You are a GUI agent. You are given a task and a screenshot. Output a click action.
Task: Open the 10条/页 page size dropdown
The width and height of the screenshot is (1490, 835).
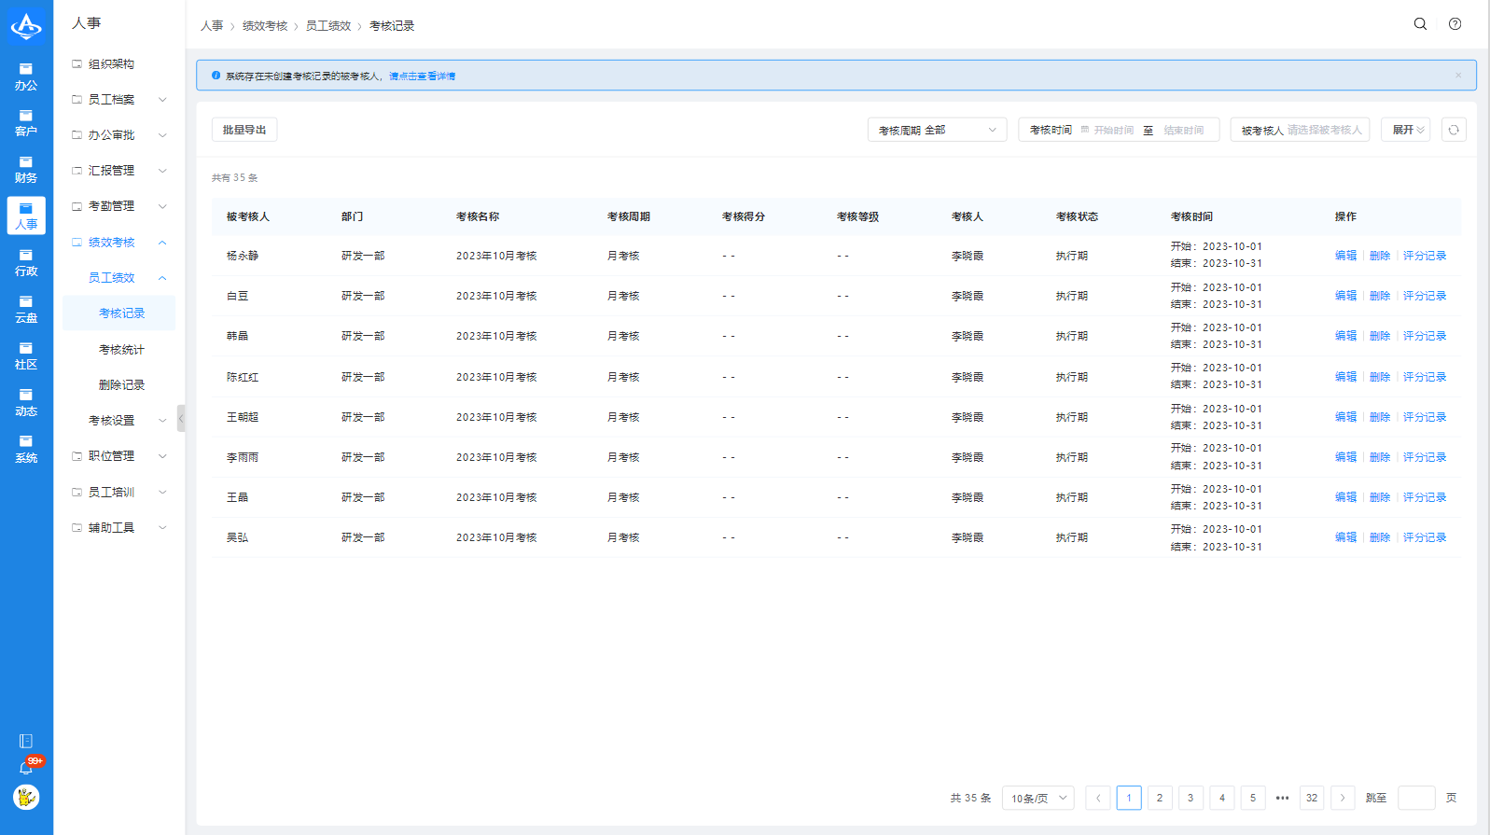click(1038, 798)
